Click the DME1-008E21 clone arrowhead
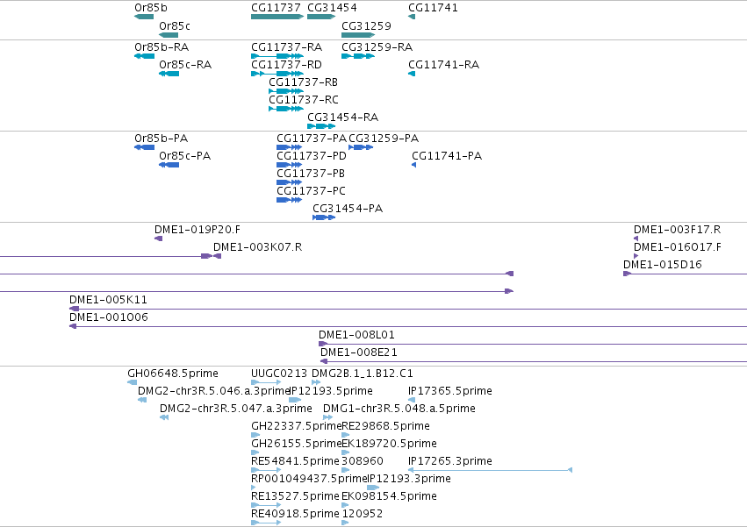This screenshot has width=747, height=527. (324, 362)
